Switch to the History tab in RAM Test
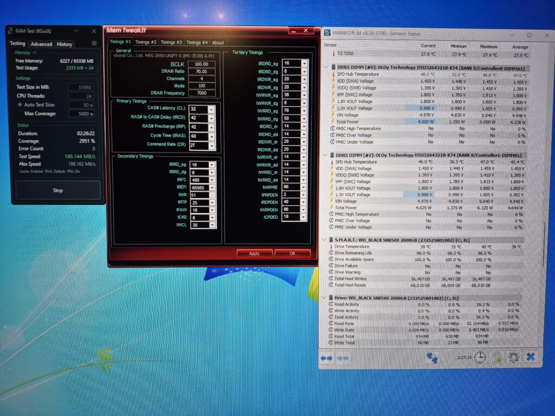The width and height of the screenshot is (555, 416). (x=64, y=44)
